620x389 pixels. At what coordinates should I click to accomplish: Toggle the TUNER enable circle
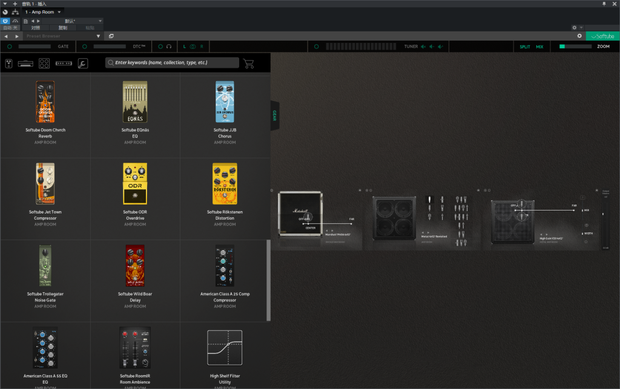(316, 47)
